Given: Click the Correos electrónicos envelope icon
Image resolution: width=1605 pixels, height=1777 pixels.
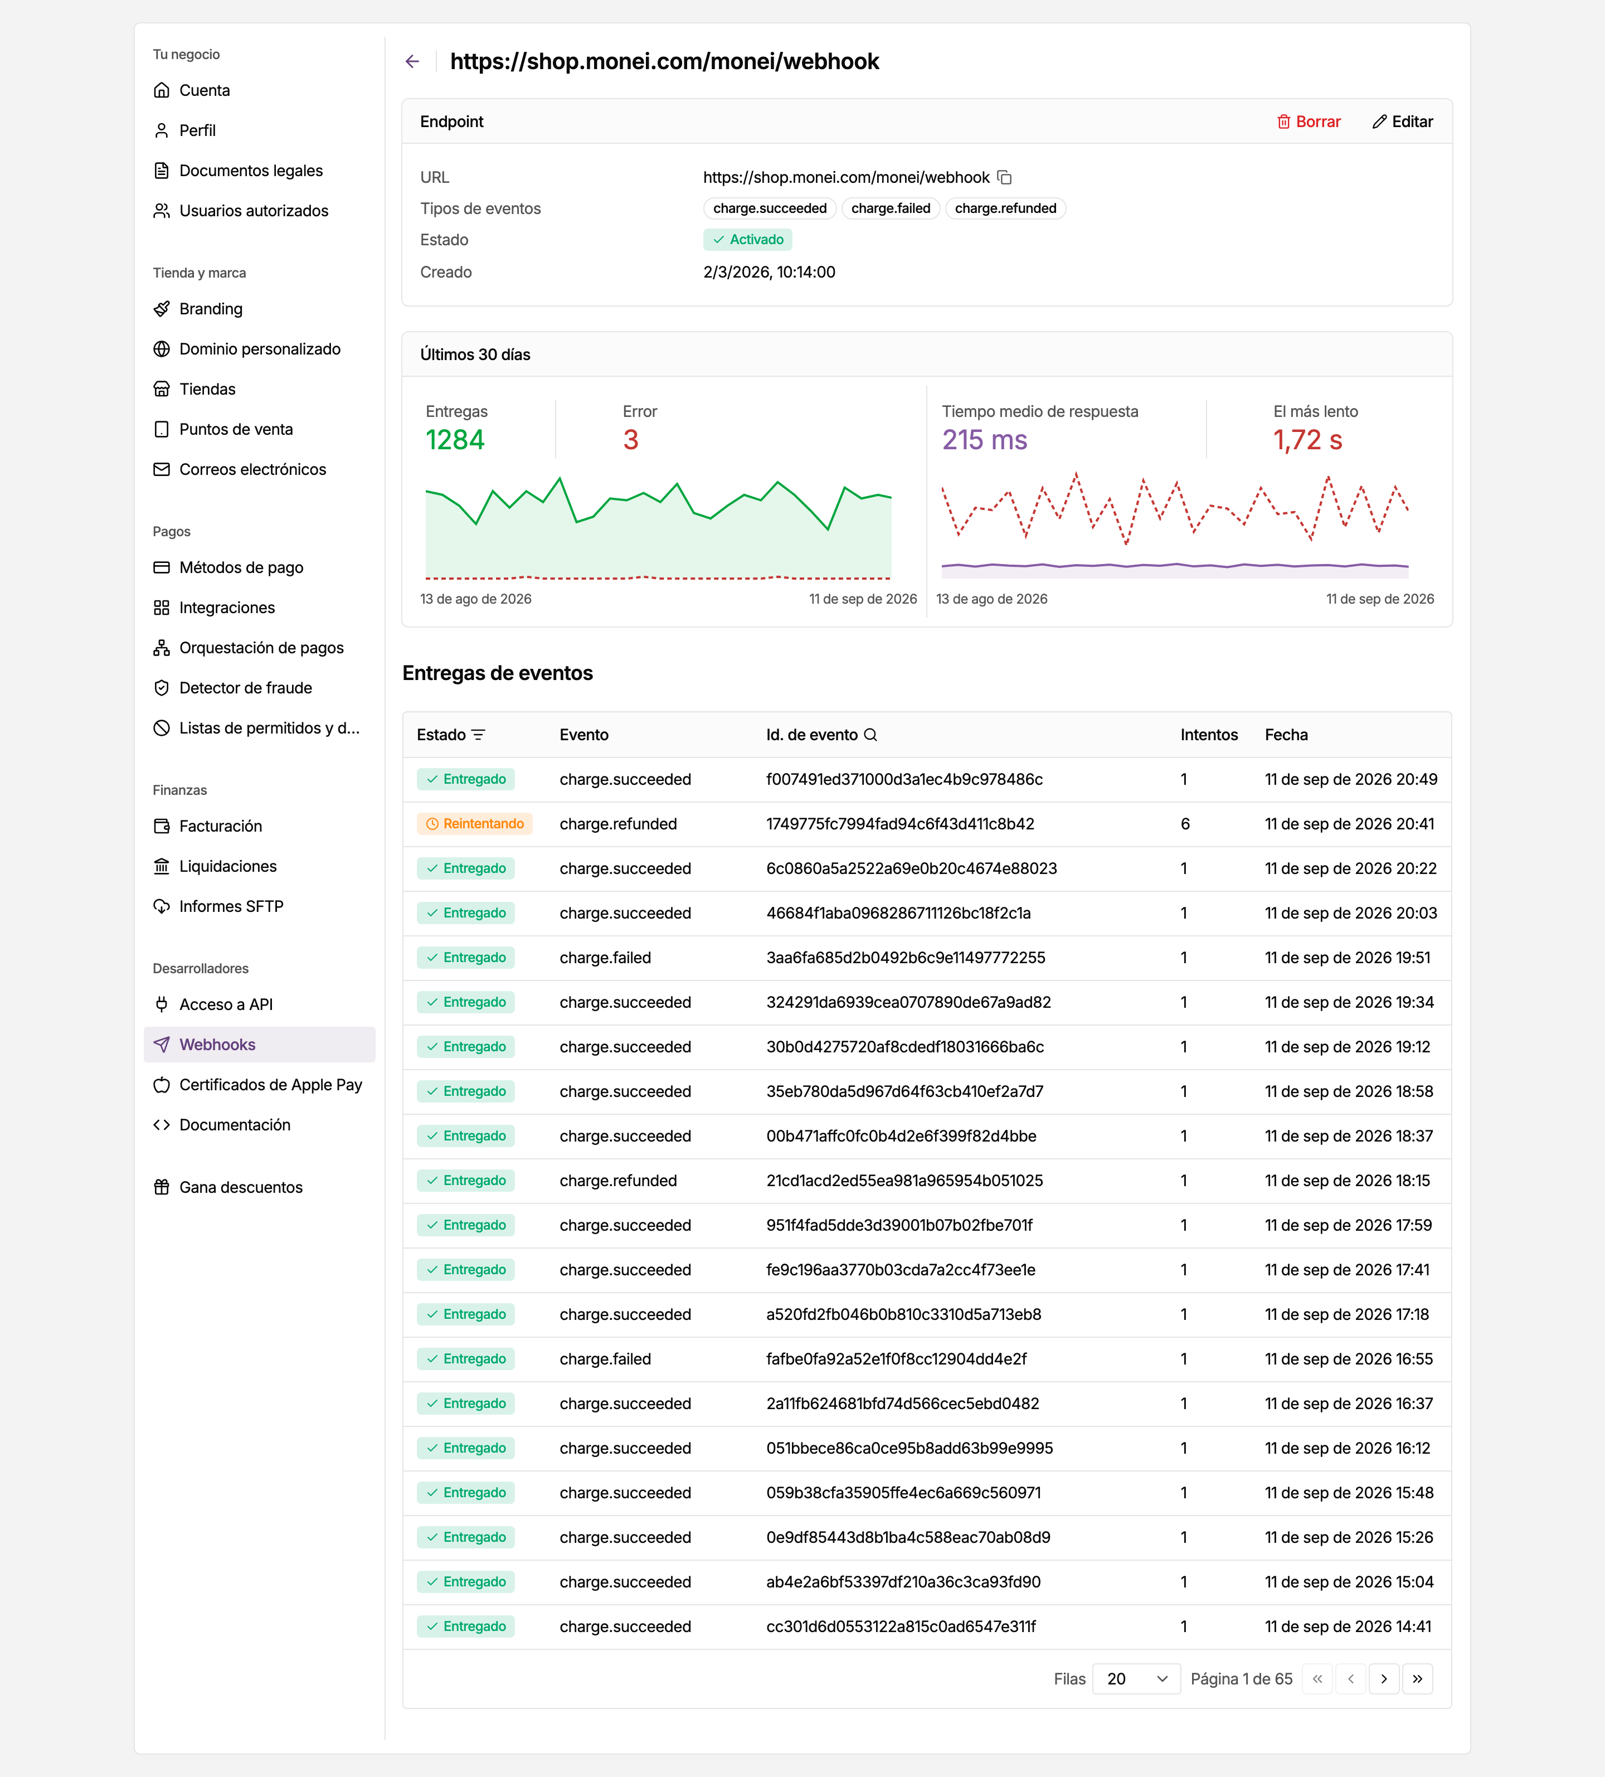Looking at the screenshot, I should [x=161, y=470].
